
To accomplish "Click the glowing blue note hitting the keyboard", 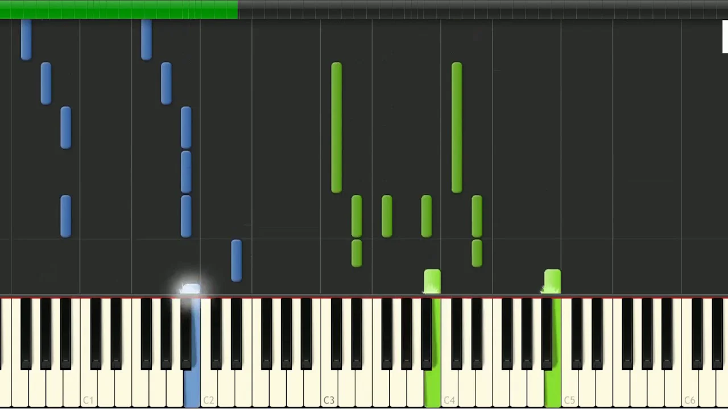I will click(192, 289).
